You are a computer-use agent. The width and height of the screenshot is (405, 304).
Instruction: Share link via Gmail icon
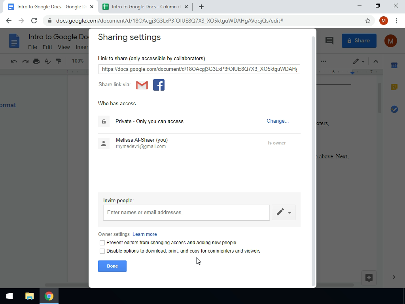[142, 85]
